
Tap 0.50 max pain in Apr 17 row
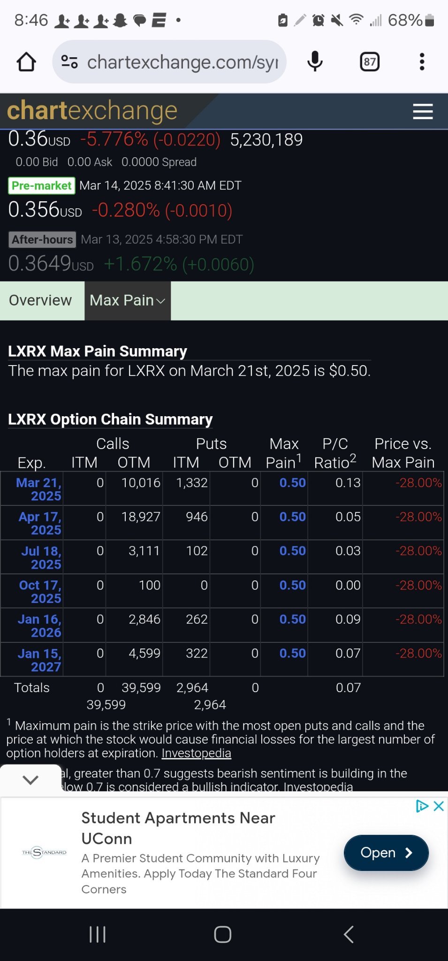pos(293,517)
